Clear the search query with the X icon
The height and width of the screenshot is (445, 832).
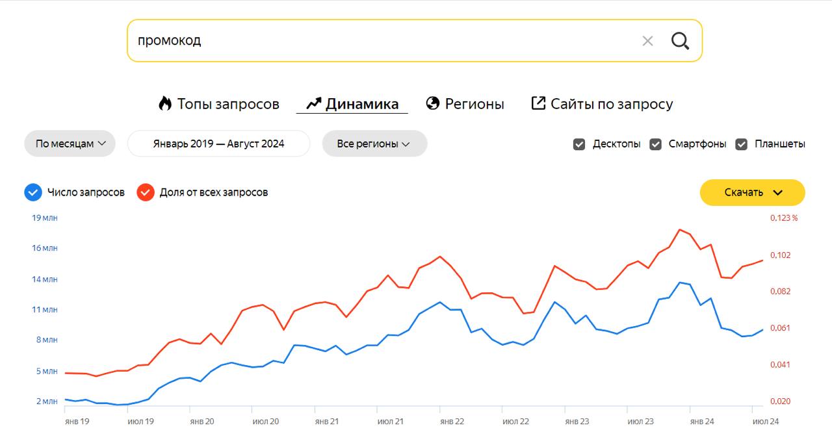647,41
